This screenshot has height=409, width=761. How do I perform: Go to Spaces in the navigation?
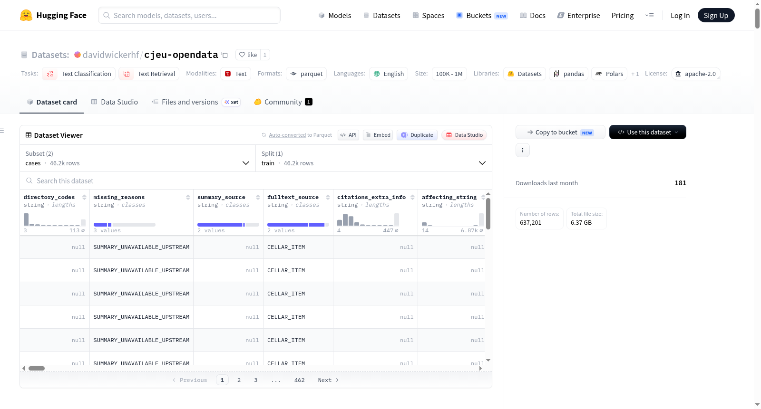(x=428, y=15)
